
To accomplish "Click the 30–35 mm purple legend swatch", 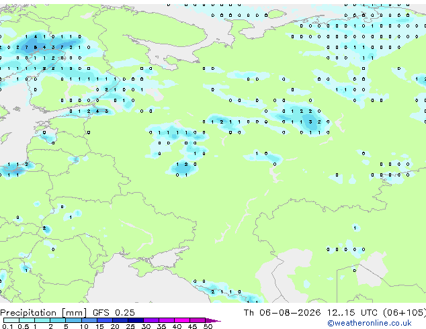I will pos(151,320).
